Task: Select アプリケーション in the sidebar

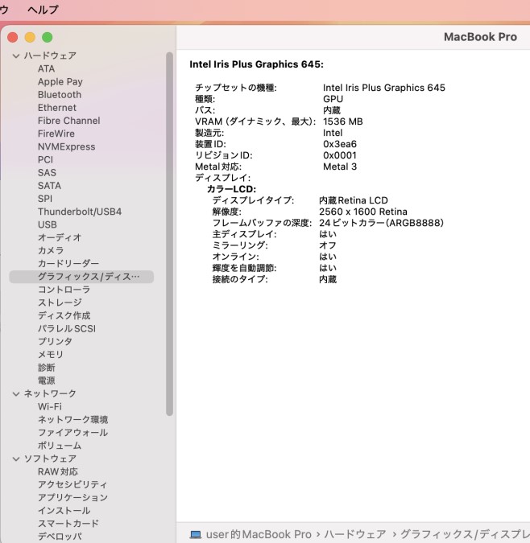Action: tap(72, 498)
